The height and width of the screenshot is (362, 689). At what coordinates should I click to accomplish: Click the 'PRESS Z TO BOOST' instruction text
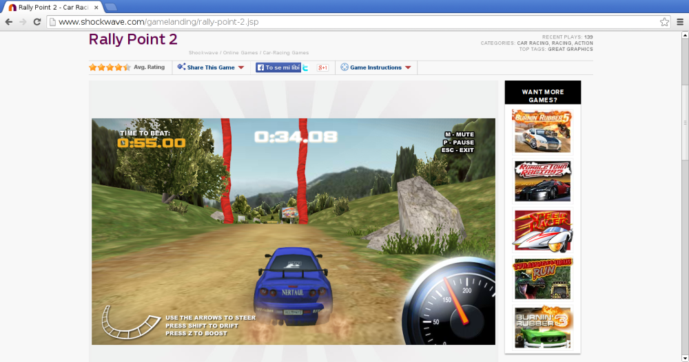[196, 334]
